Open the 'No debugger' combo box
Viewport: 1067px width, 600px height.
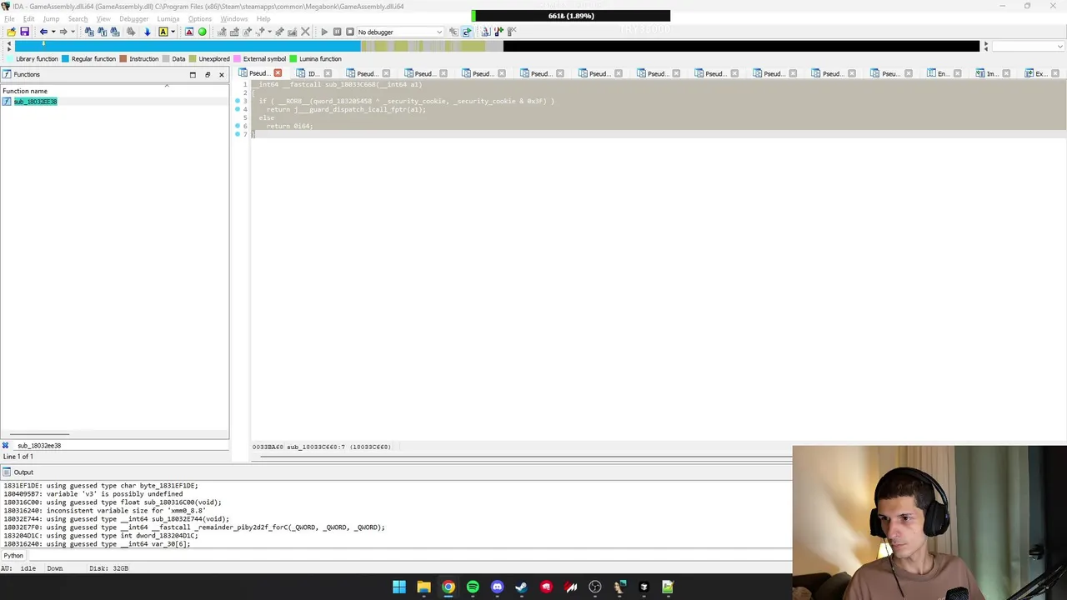click(400, 32)
